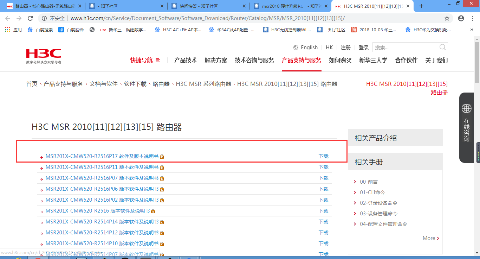This screenshot has height=259, width=480.
Task: Open the 百度翻译 bookmark
Action: click(71, 30)
